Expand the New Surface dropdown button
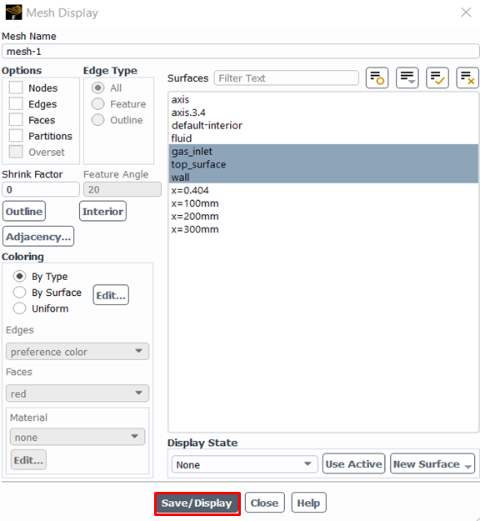 (432, 463)
